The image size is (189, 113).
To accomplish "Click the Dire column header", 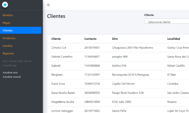I will (115, 39).
